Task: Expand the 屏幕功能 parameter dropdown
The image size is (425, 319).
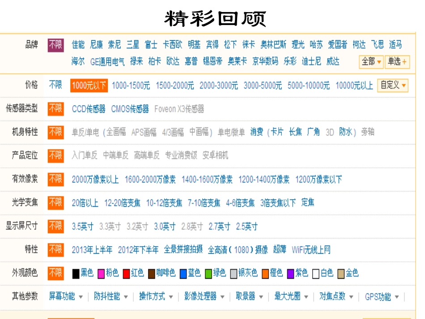Action: point(66,297)
